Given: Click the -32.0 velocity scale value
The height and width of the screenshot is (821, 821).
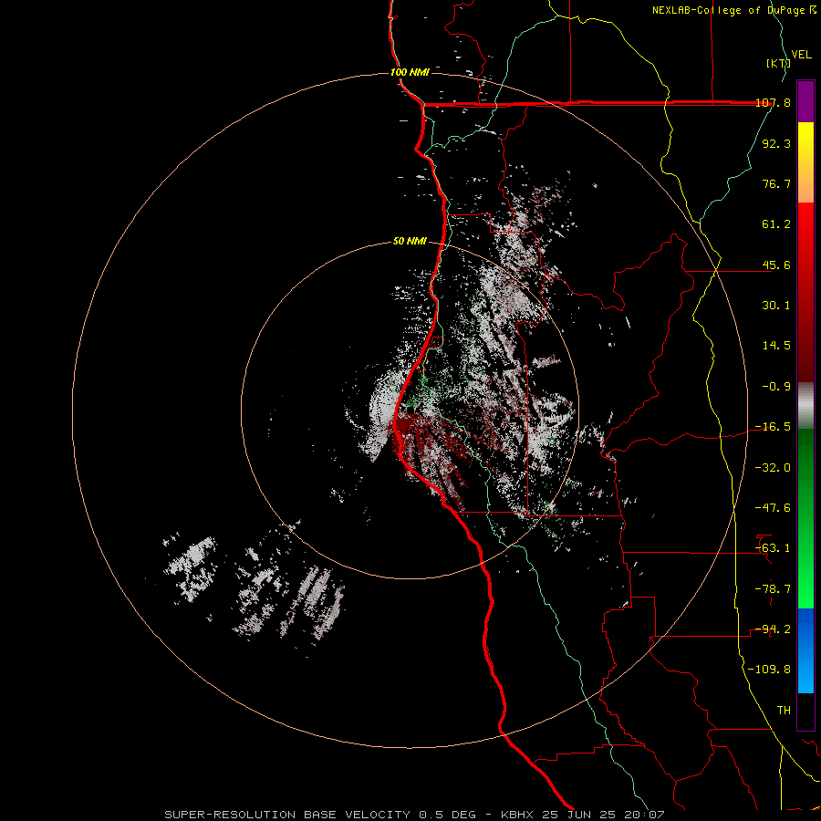Looking at the screenshot, I should coord(773,468).
